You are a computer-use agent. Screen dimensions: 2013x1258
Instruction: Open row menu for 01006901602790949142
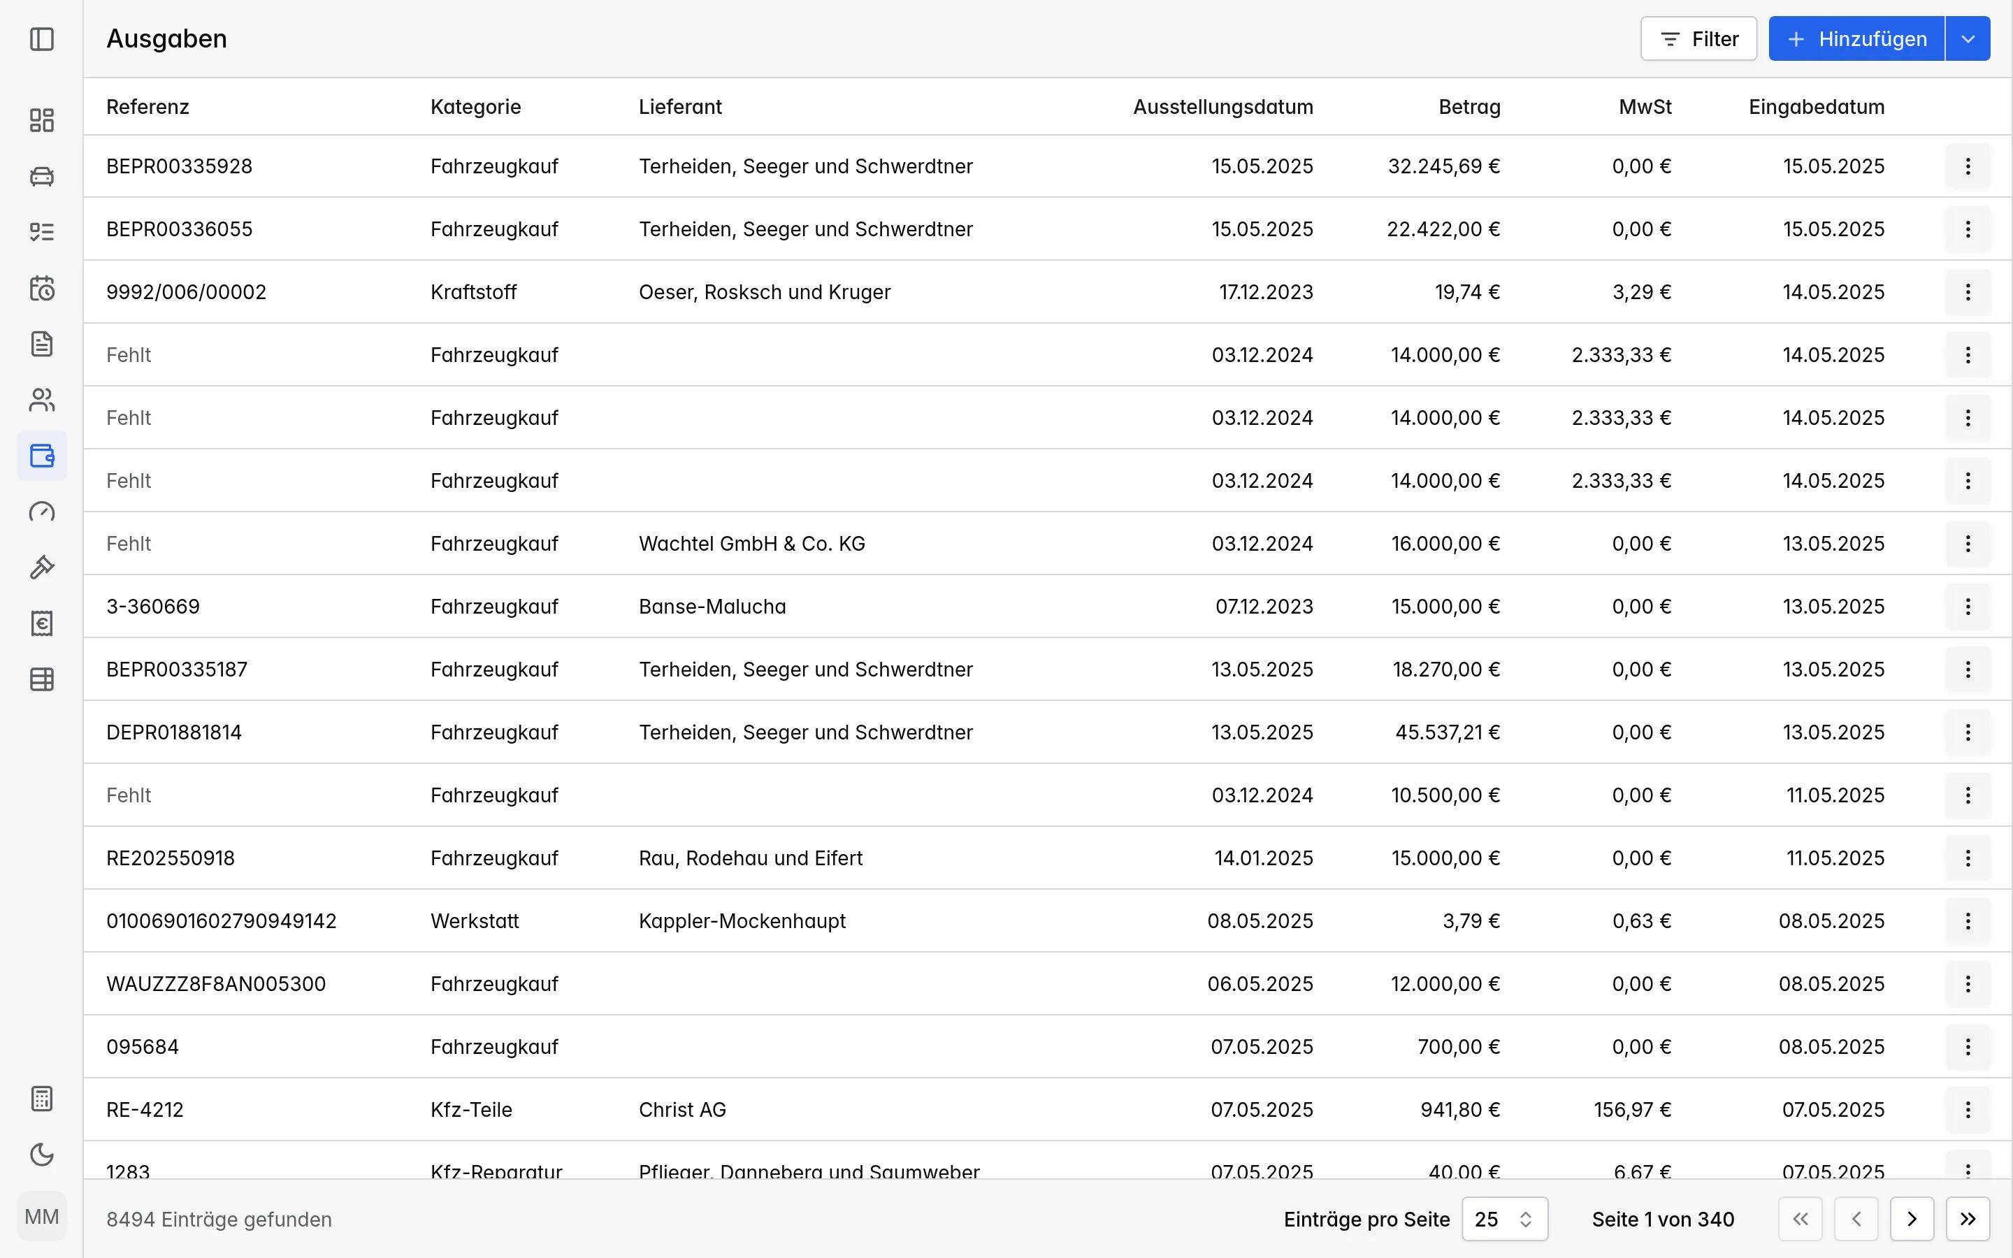[x=1968, y=921]
